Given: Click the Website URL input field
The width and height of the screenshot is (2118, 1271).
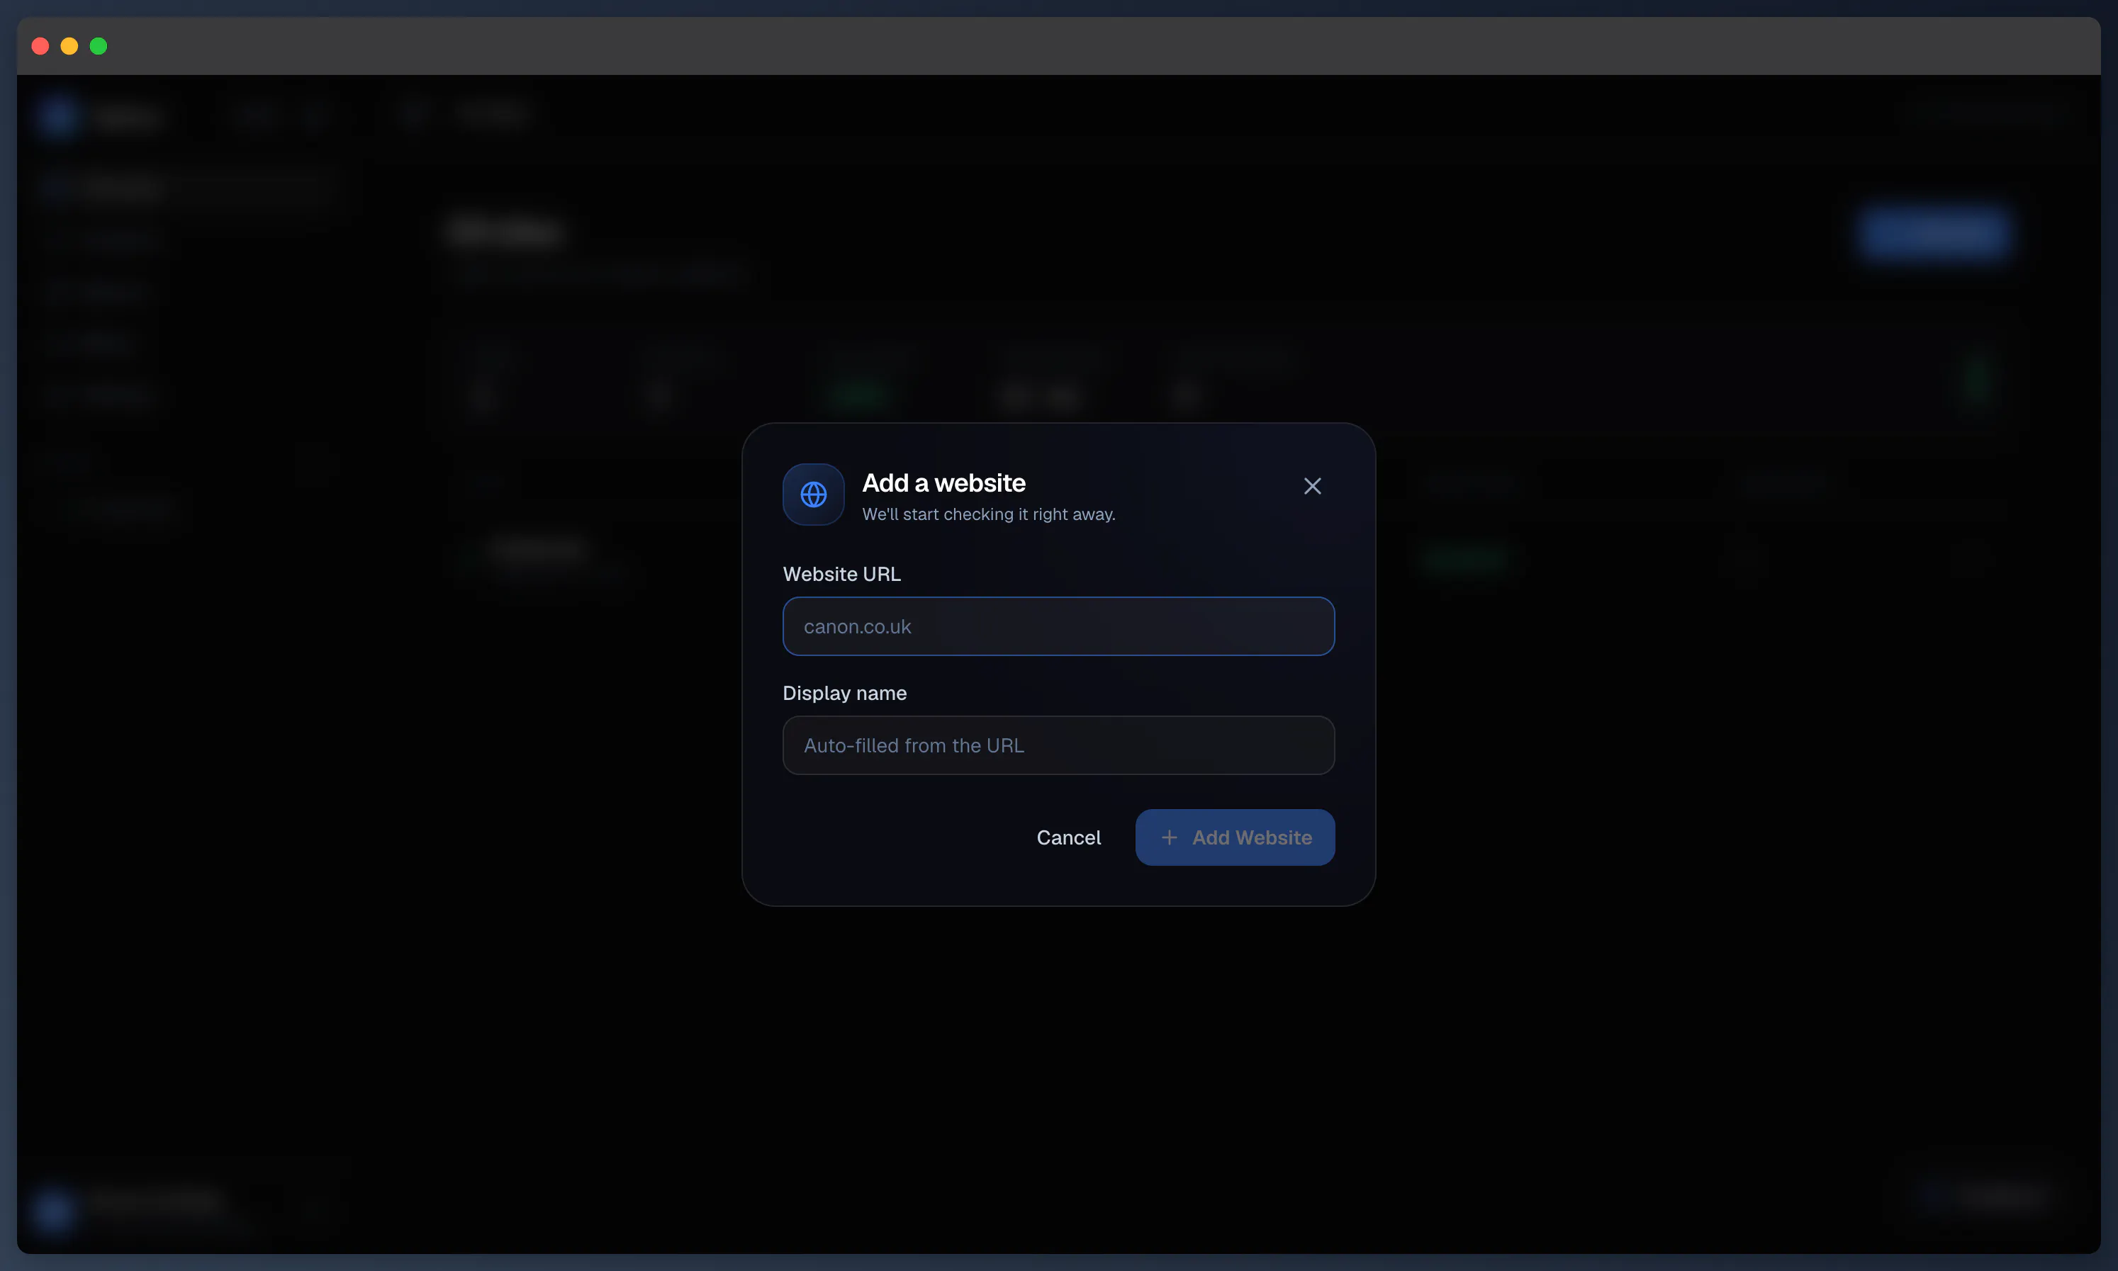Looking at the screenshot, I should point(1058,626).
